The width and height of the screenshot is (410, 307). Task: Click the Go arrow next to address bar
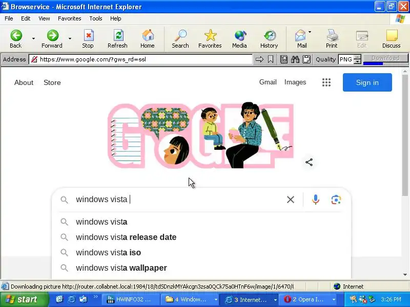click(259, 59)
